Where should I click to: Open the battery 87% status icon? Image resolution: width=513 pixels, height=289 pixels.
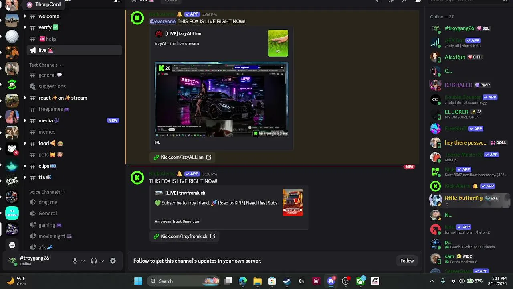pos(475,281)
